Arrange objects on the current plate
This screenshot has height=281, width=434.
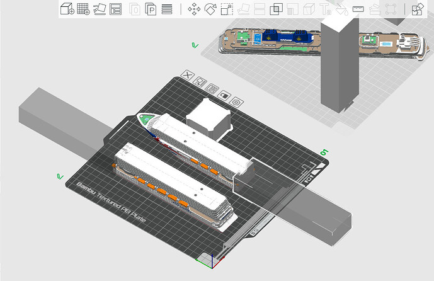[212, 89]
